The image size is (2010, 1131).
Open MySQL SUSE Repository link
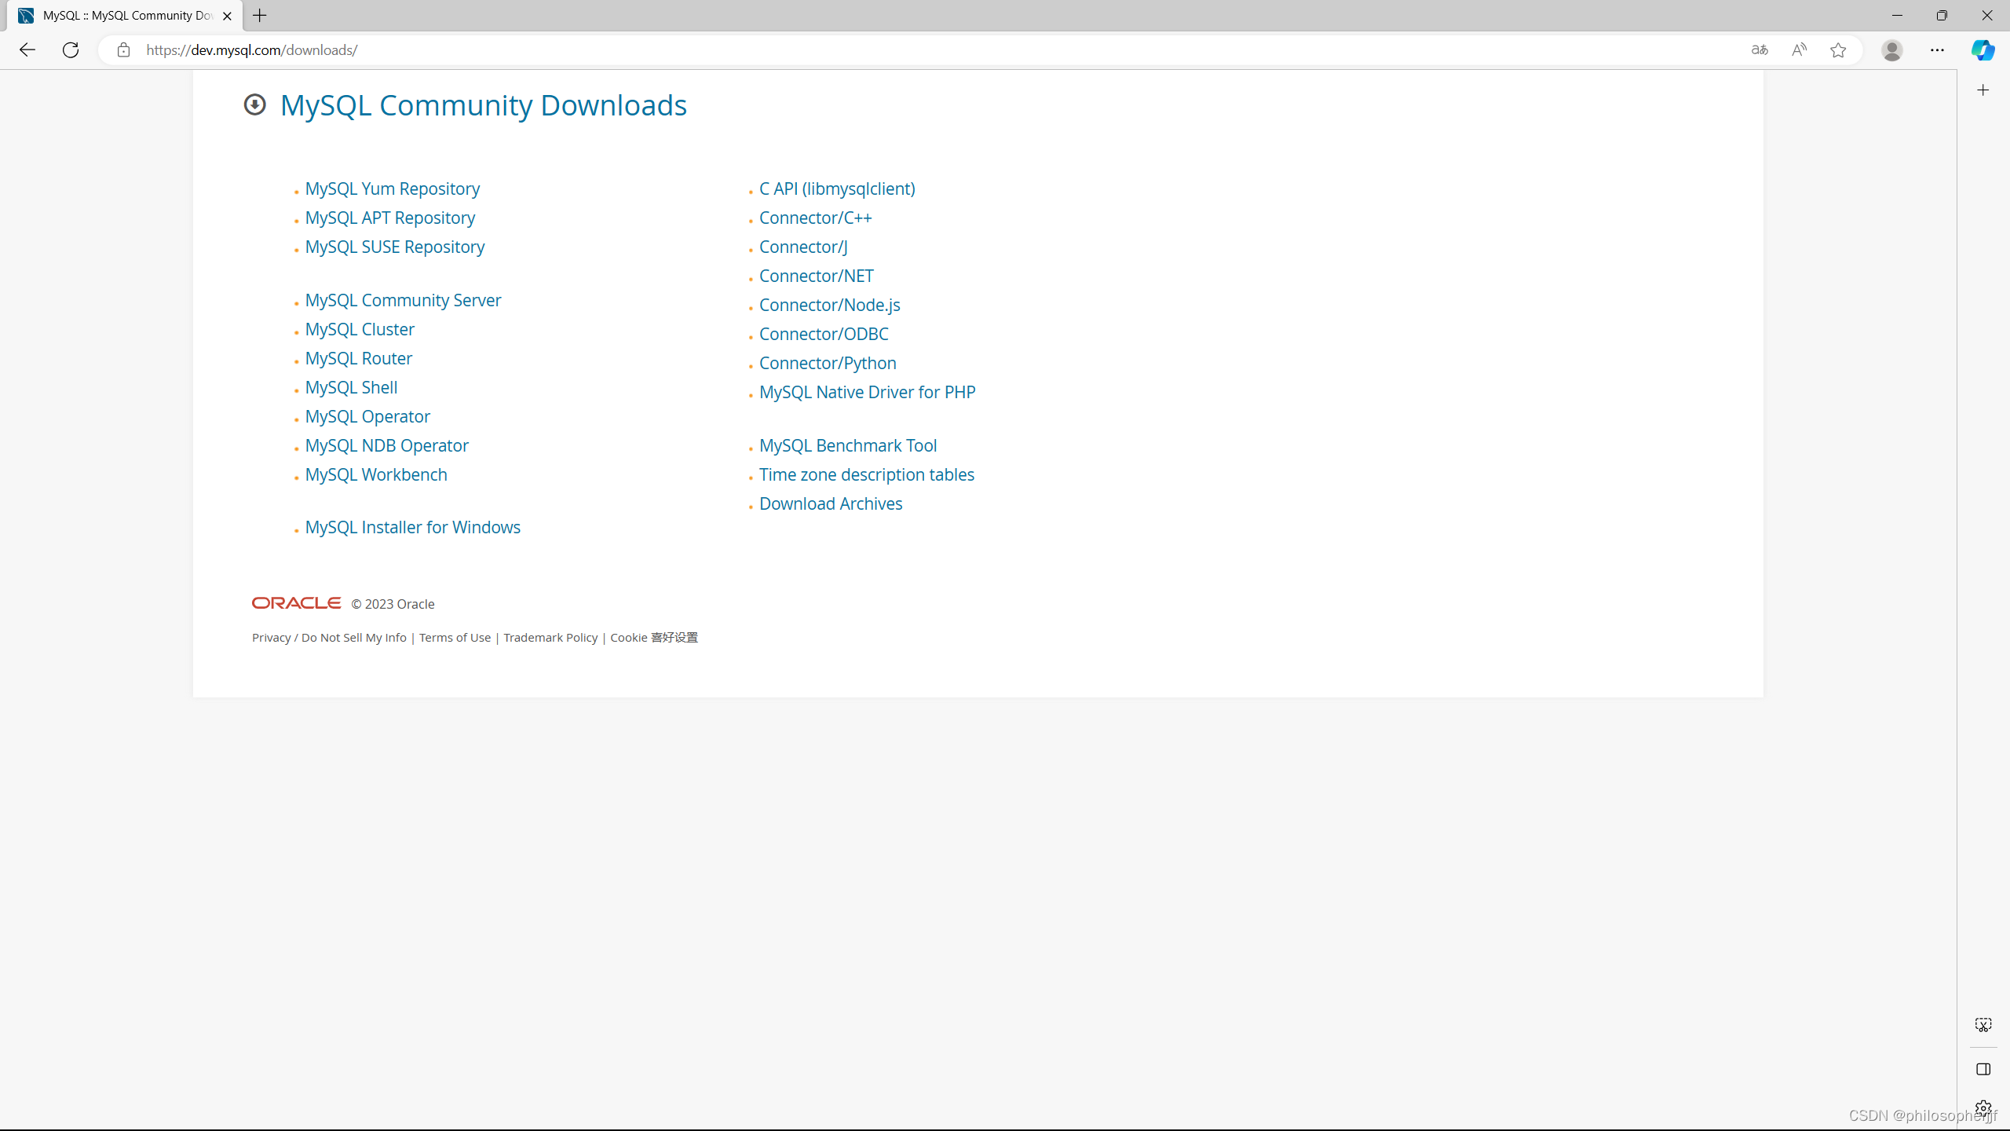click(394, 247)
